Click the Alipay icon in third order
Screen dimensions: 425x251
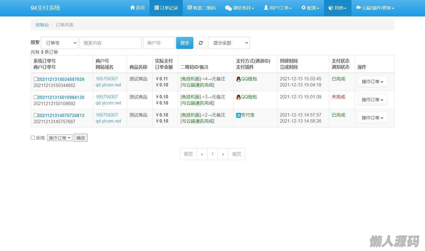(239, 115)
